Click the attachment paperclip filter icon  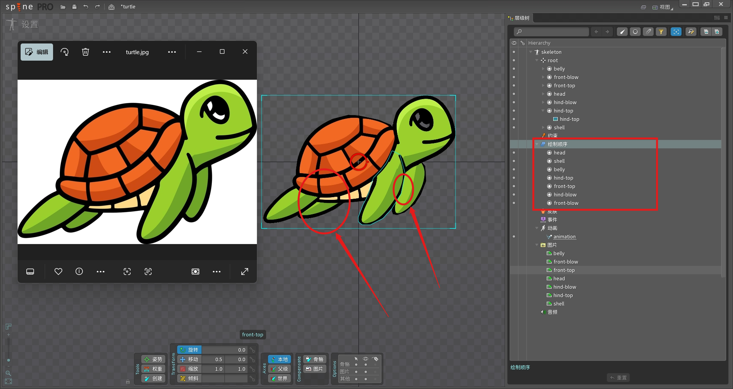(648, 32)
